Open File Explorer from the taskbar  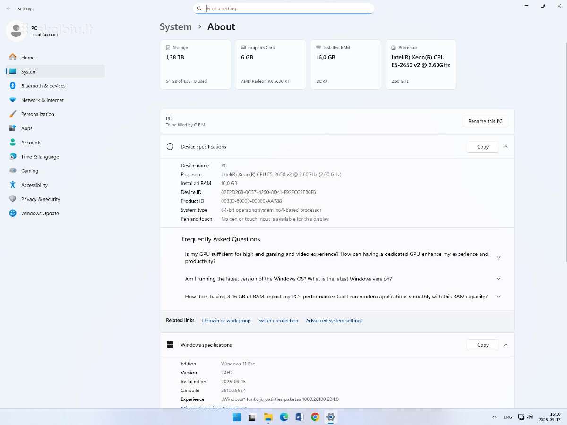pyautogui.click(x=268, y=417)
